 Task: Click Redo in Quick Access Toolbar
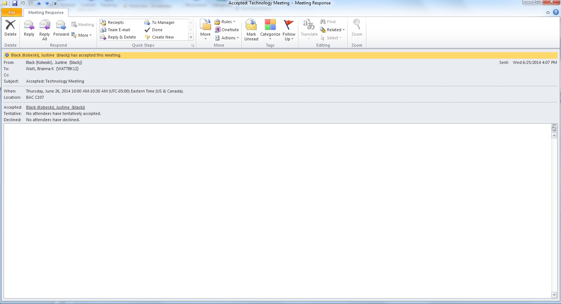31,3
